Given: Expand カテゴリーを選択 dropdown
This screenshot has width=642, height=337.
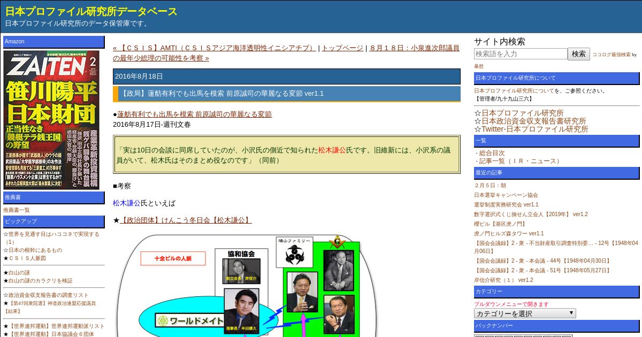Looking at the screenshot, I should (x=525, y=313).
